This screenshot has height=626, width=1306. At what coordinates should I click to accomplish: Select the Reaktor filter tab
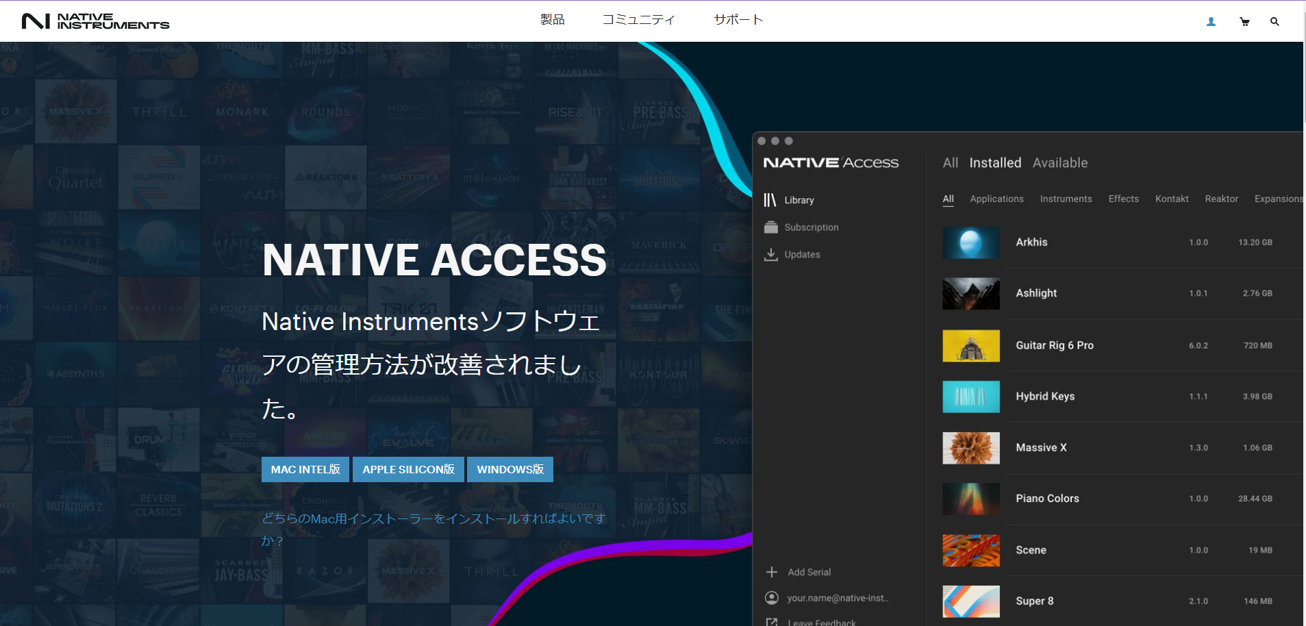point(1221,199)
